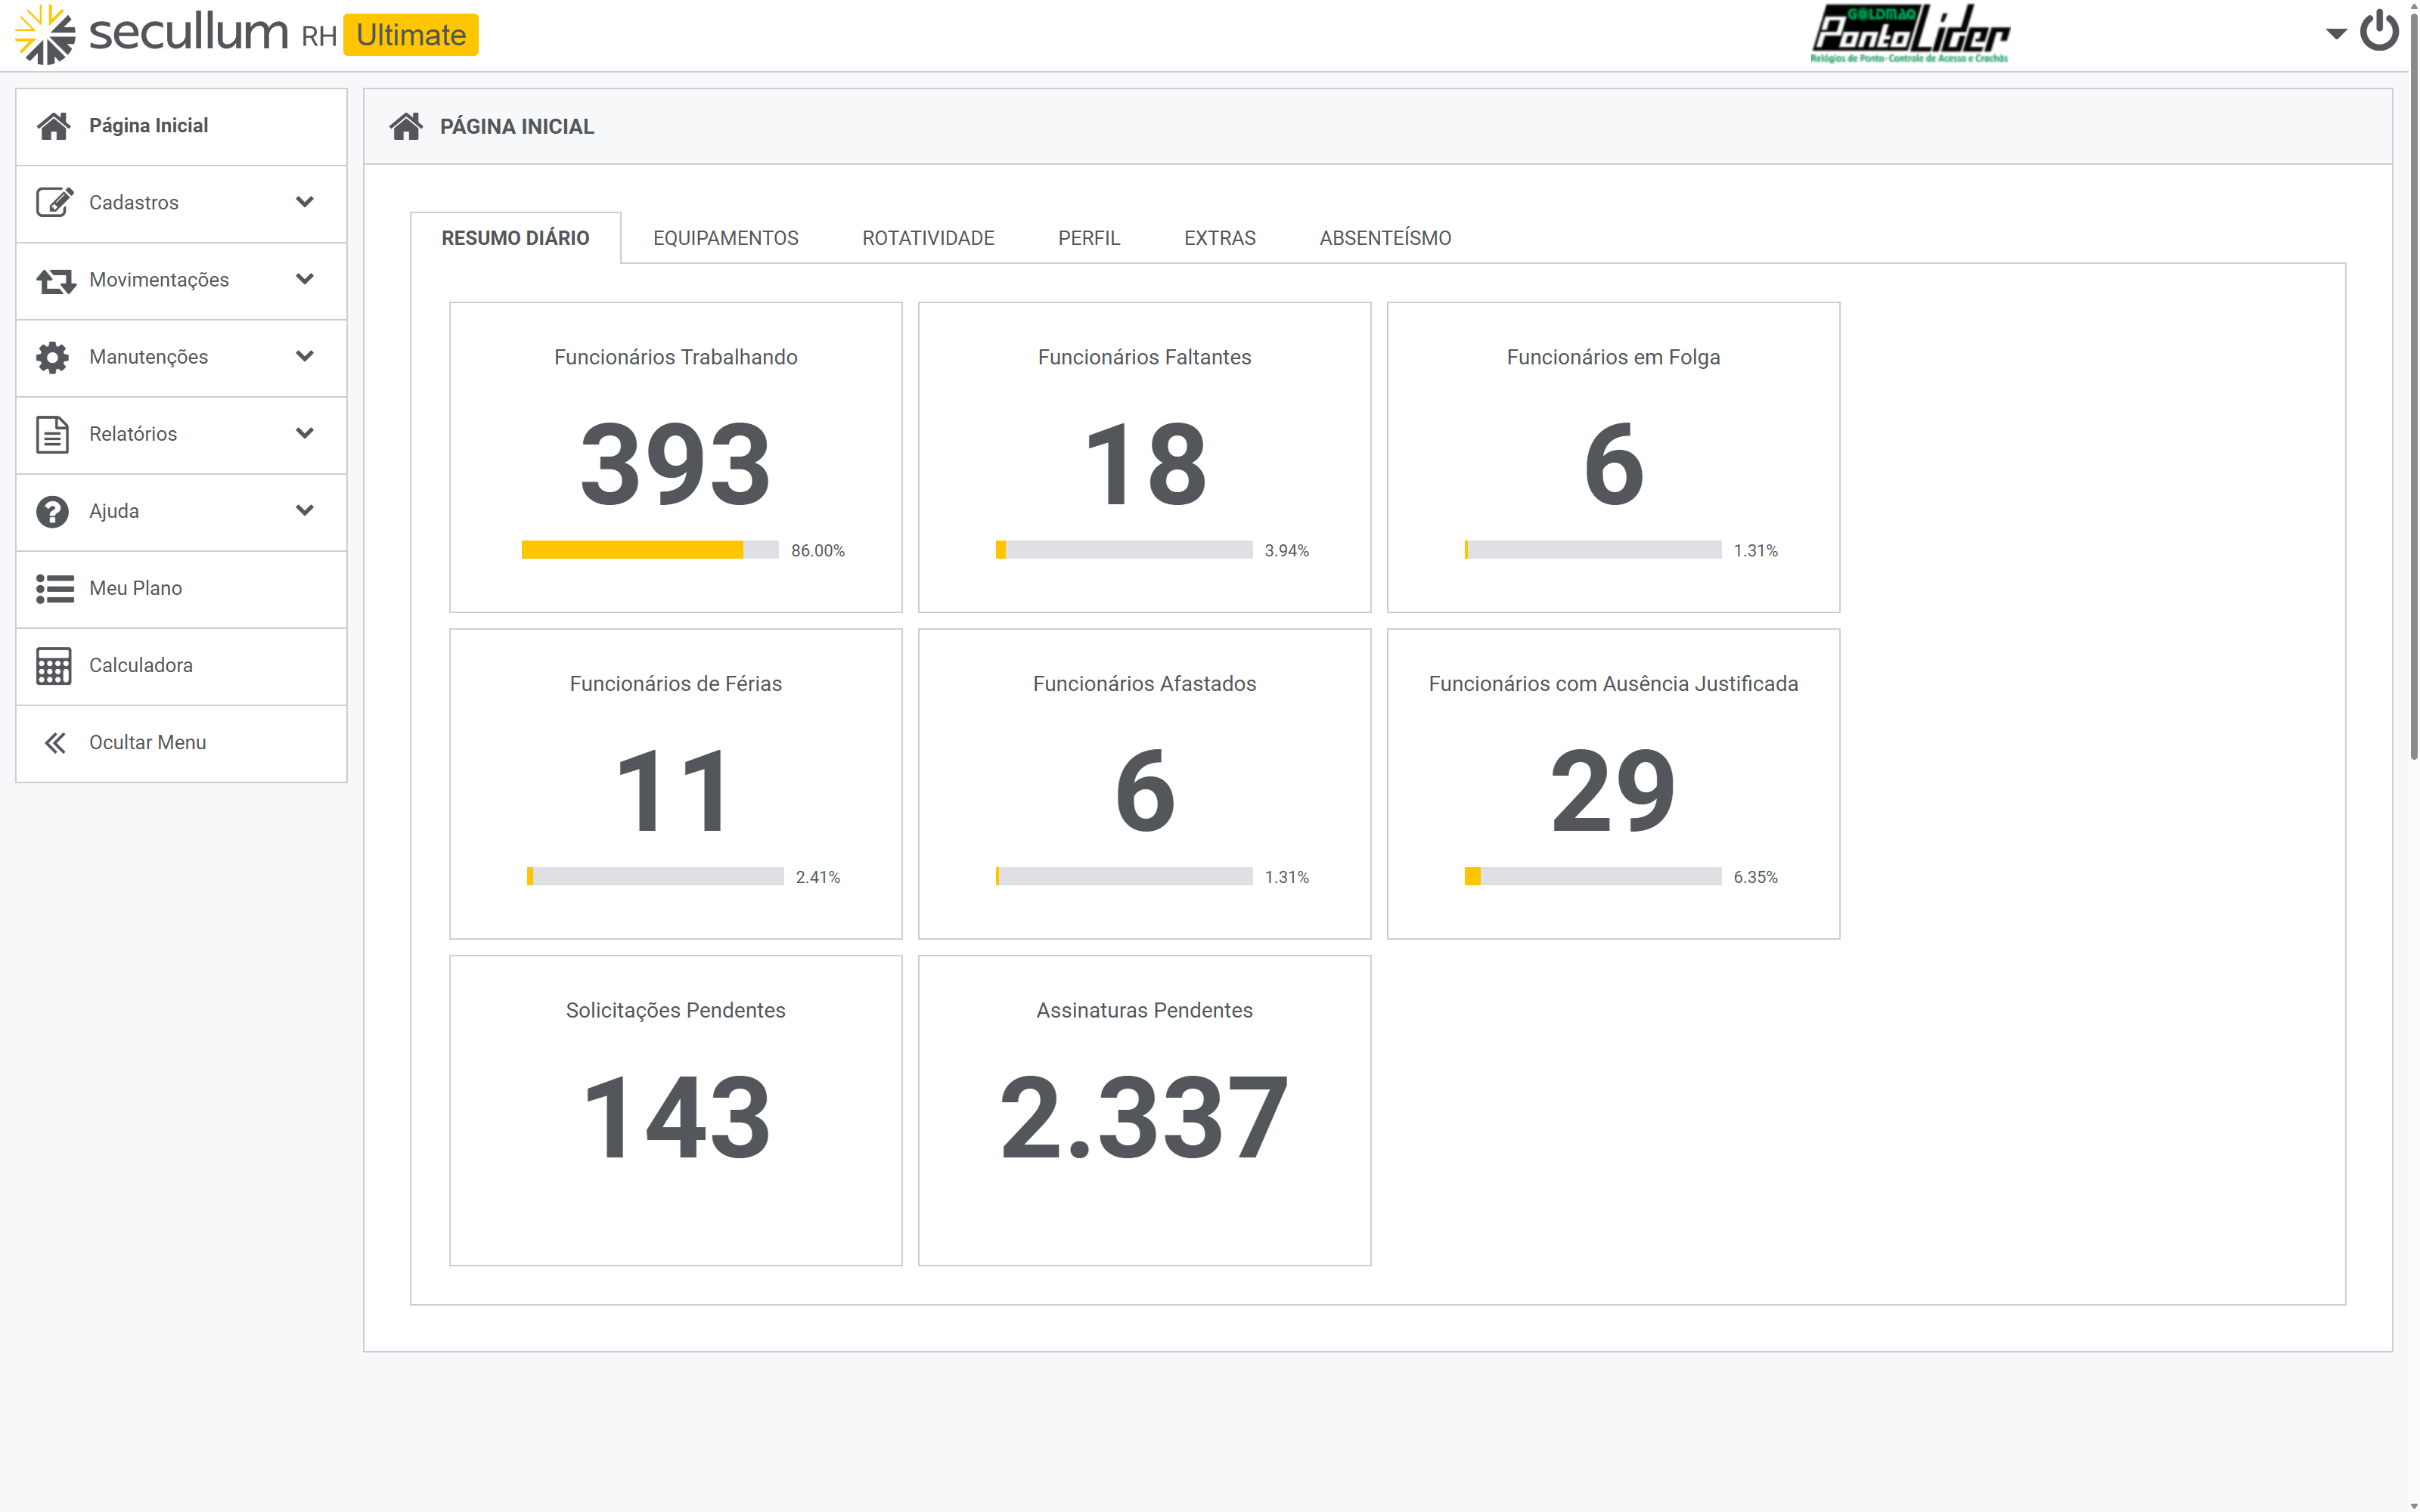Viewport: 2420px width, 1512px height.
Task: Expand the Relatórios menu chevron
Action: (305, 433)
